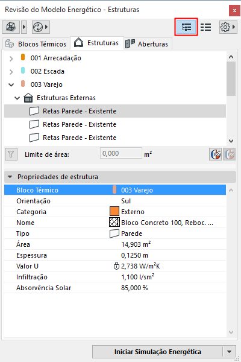The image size is (241, 362).
Task: Click the Espessura value 0,1250 m
Action: [135, 255]
